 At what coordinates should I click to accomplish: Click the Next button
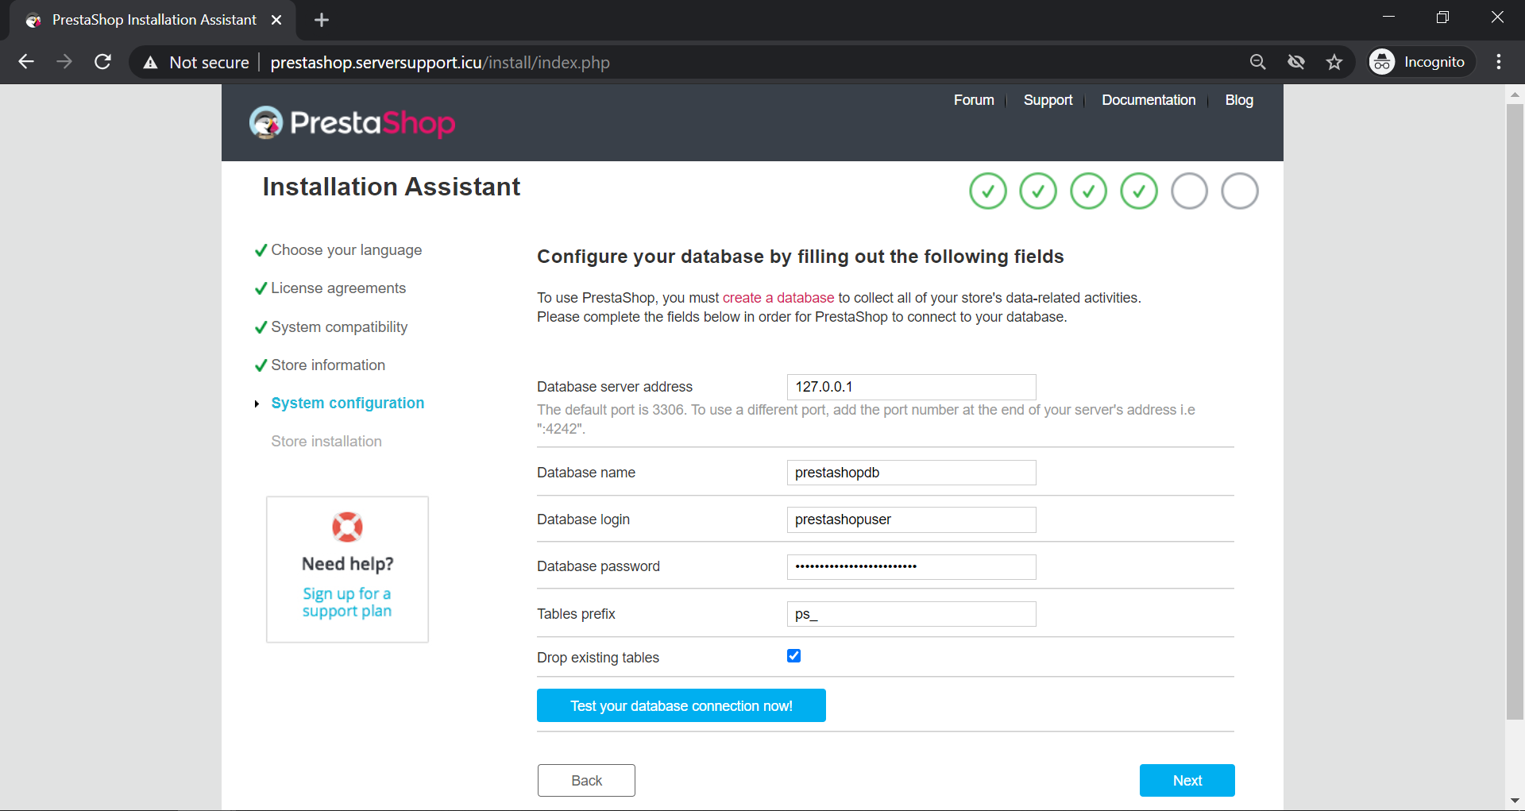[1187, 780]
